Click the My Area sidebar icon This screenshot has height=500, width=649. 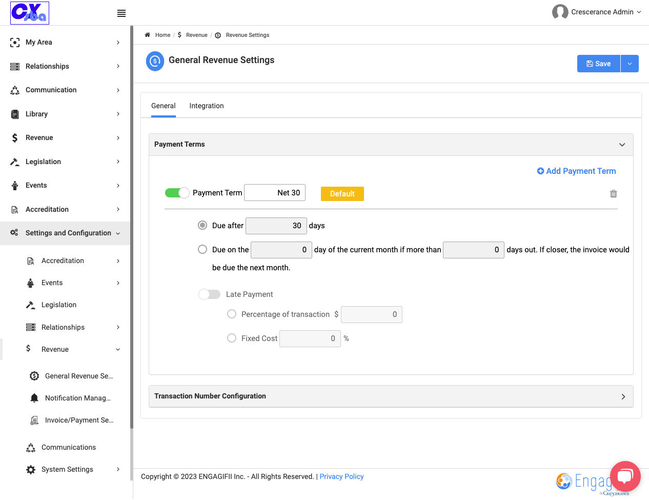pyautogui.click(x=15, y=43)
